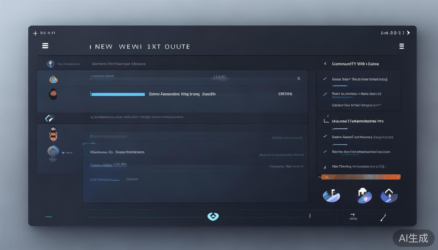Click the leftmost round icon below orange bar
Screen dimensions: 438x250
pyautogui.click(x=331, y=196)
